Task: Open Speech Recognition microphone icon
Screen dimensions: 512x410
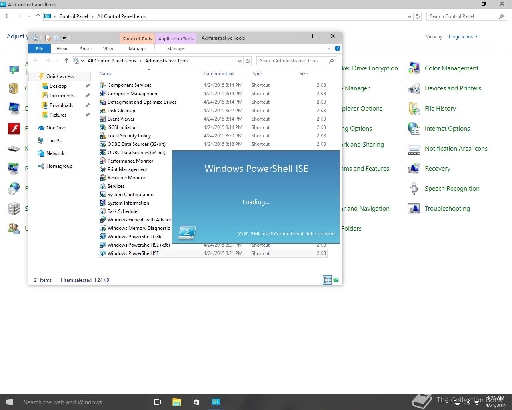Action: (414, 189)
